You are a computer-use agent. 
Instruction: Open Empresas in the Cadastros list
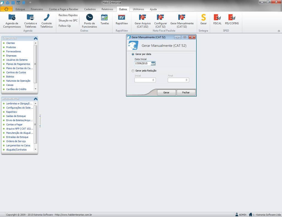point(11,56)
